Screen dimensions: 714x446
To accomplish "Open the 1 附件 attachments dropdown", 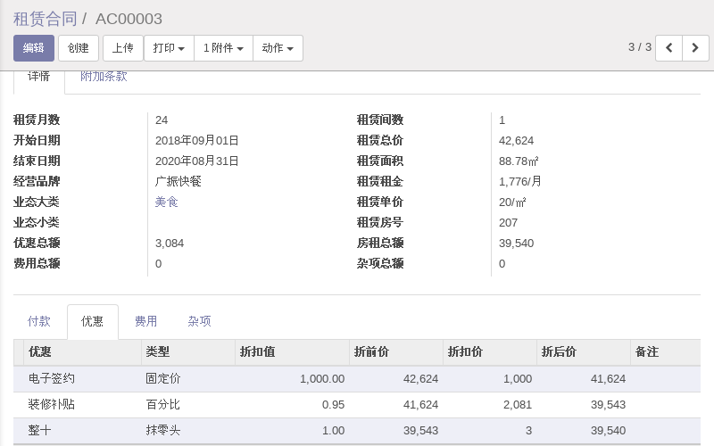I will pos(223,48).
